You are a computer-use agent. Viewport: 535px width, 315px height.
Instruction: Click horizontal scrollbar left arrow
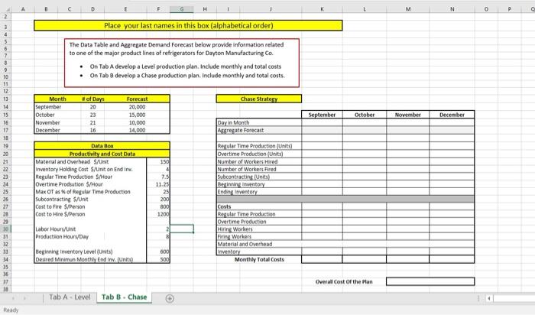(489, 298)
